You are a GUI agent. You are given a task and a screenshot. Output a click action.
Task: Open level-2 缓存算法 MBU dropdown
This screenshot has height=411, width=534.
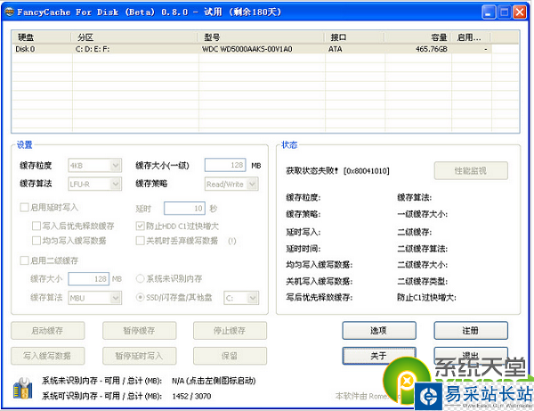[95, 298]
